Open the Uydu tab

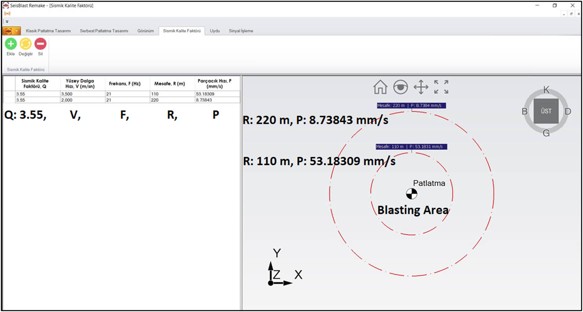pos(215,31)
